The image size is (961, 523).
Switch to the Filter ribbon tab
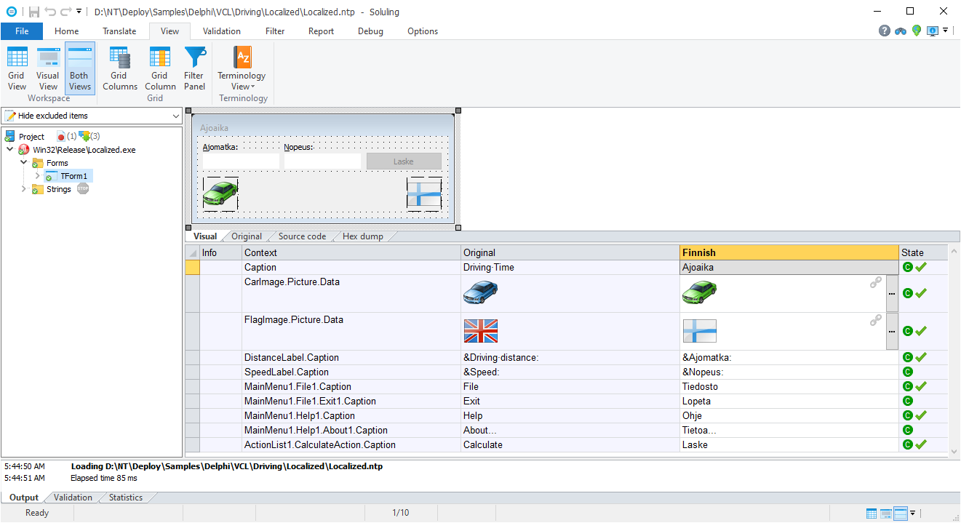point(275,31)
